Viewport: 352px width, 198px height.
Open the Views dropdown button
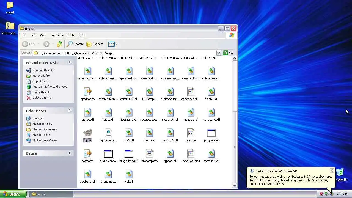112,44
